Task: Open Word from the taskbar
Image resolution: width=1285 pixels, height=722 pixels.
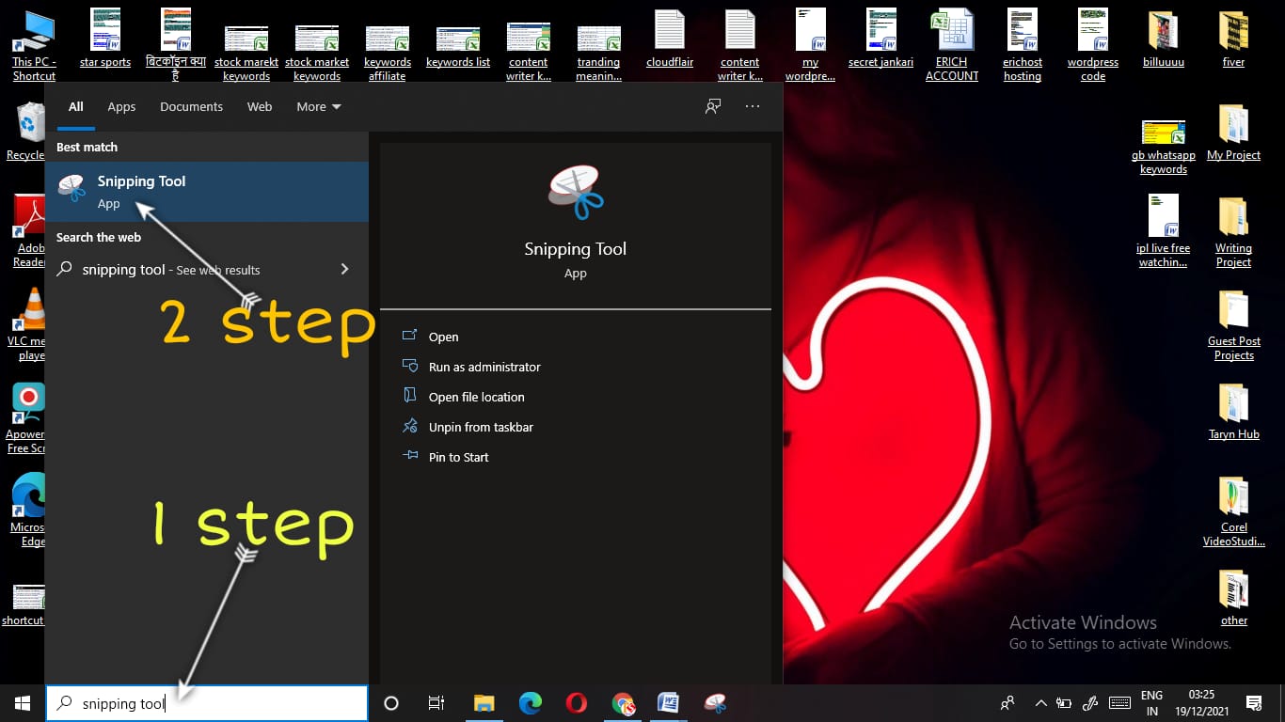Action: (x=668, y=703)
